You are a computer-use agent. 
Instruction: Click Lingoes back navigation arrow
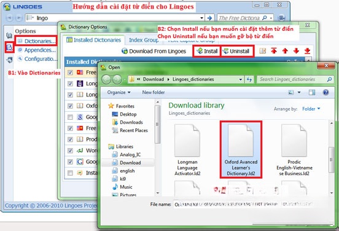(x=9, y=18)
